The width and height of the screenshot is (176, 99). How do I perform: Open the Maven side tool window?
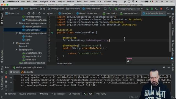point(173,32)
